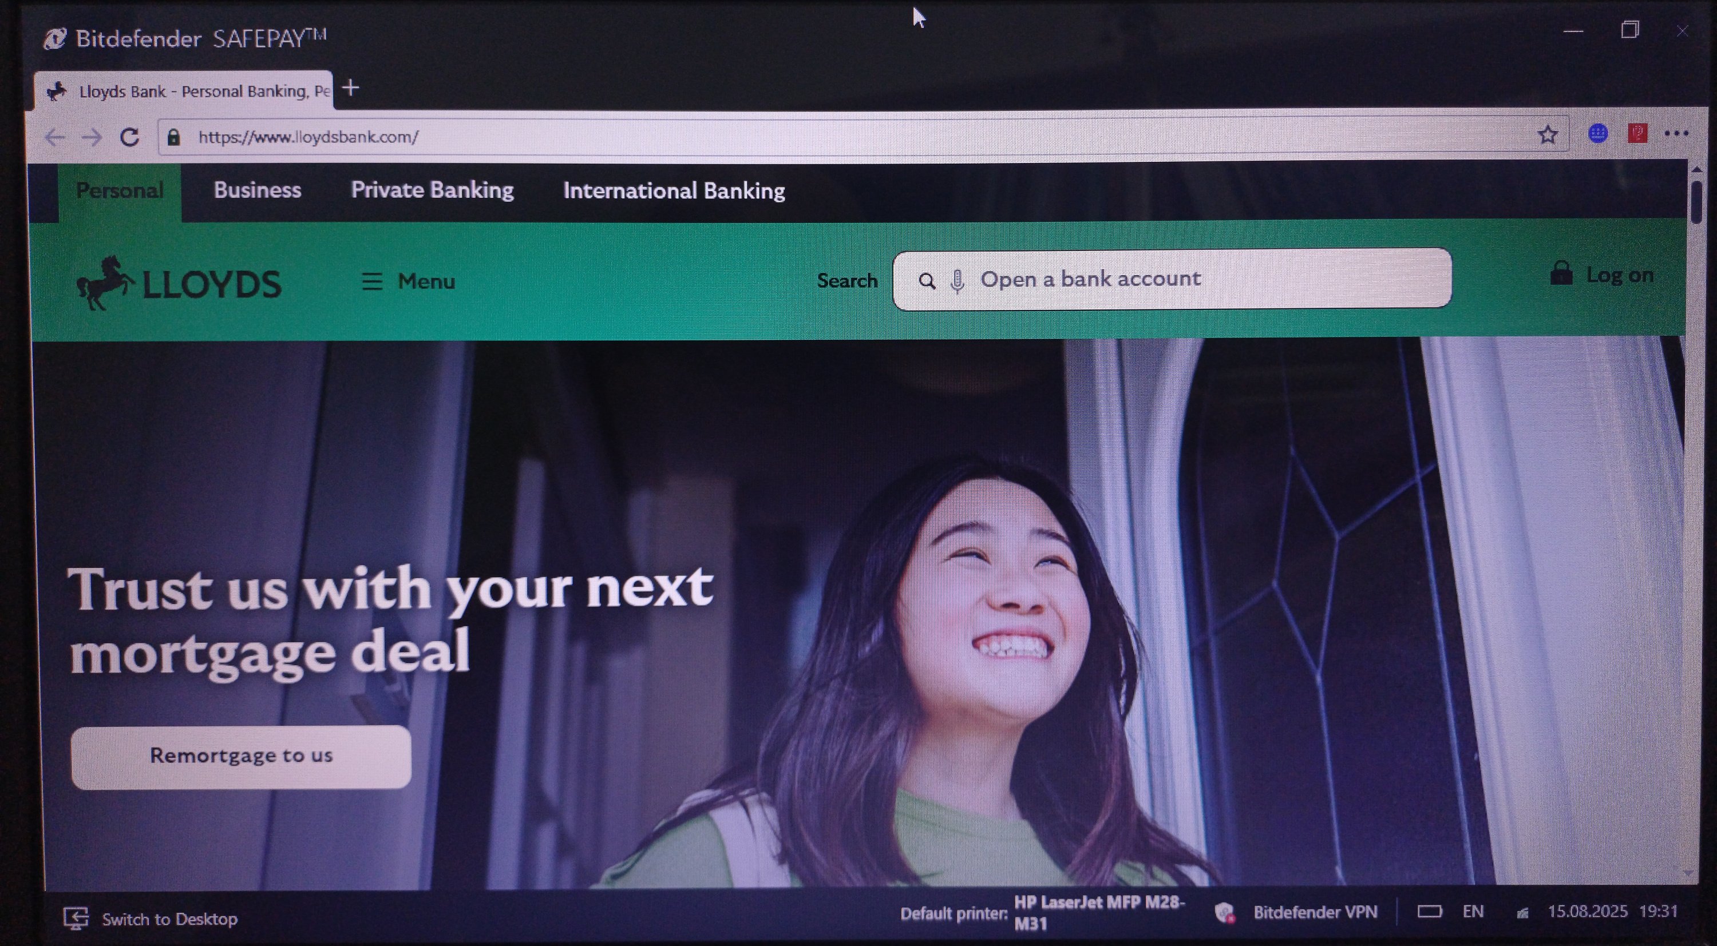Click the scroll-down arrow of page scrollbar

point(1689,873)
